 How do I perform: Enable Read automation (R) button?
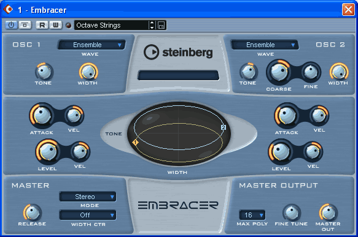click(42, 25)
